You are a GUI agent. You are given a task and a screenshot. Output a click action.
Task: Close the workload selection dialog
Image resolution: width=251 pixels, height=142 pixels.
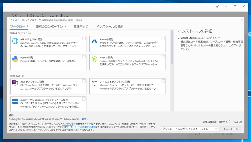(242, 20)
